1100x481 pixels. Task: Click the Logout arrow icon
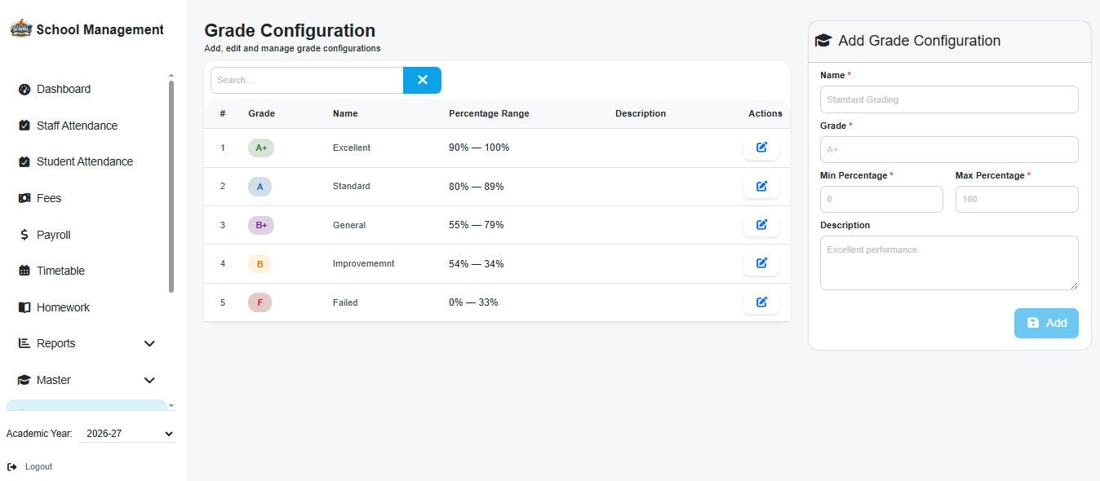pyautogui.click(x=12, y=467)
